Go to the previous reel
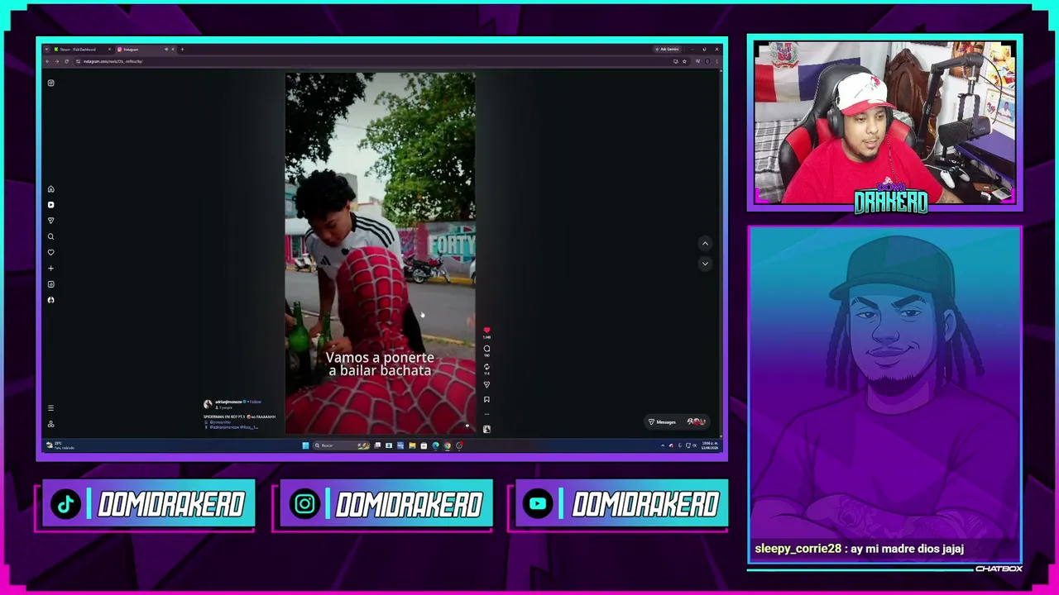 [x=705, y=243]
